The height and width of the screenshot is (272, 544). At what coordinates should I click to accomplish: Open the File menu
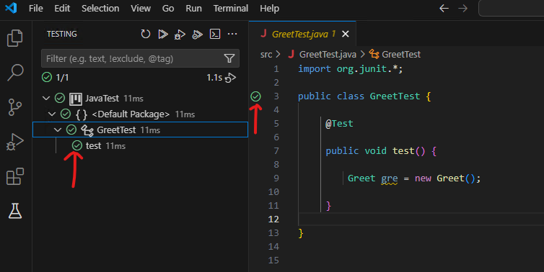[36, 9]
